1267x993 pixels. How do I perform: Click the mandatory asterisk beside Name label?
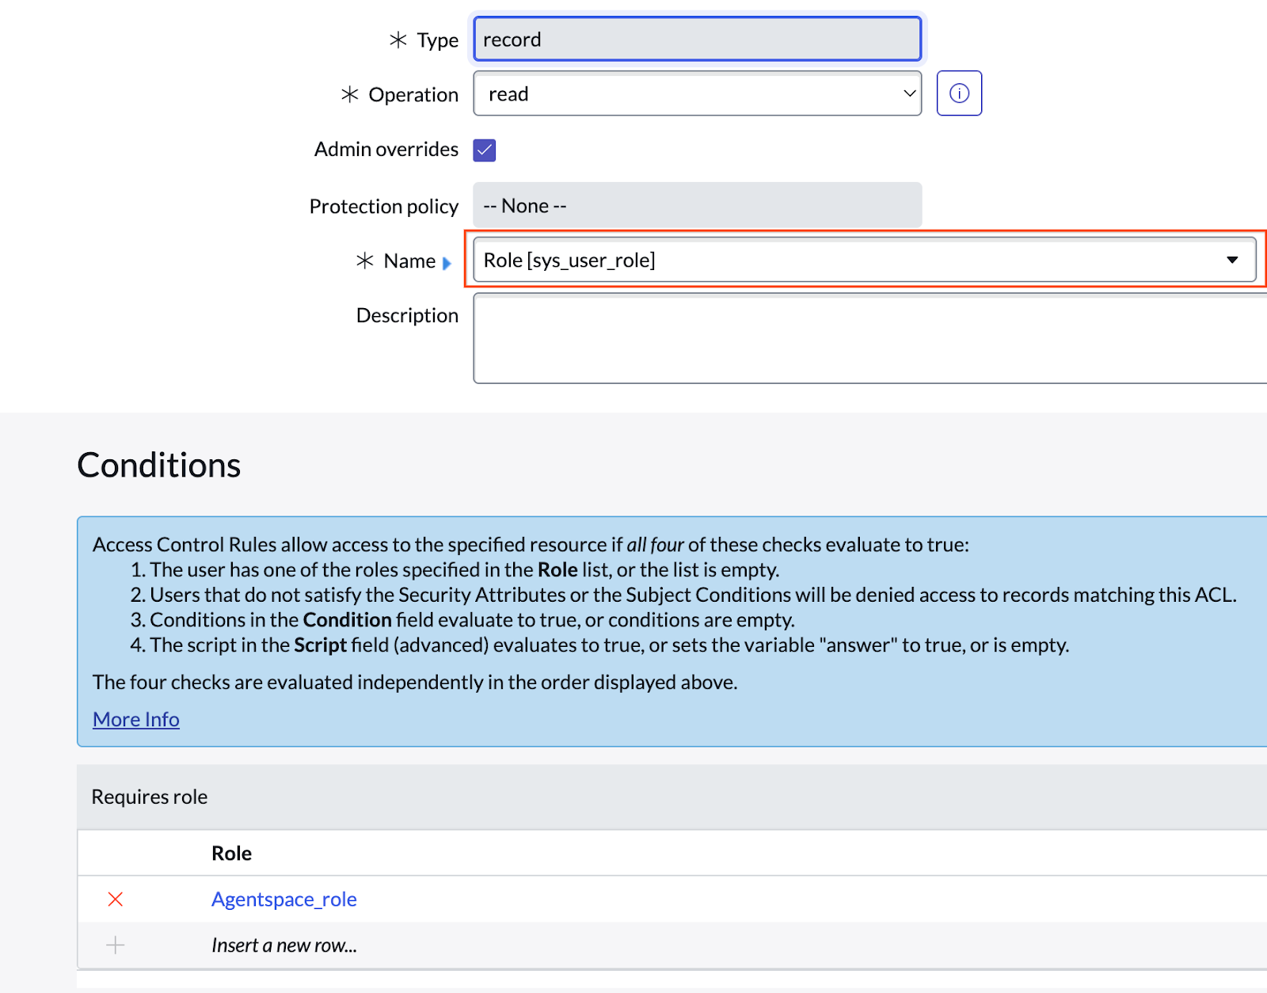(365, 261)
